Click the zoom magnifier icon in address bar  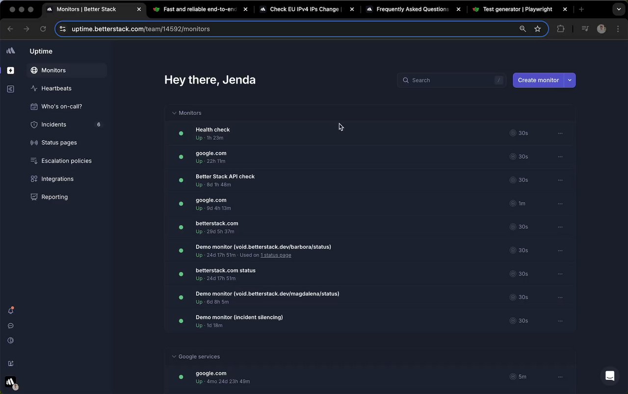(523, 29)
